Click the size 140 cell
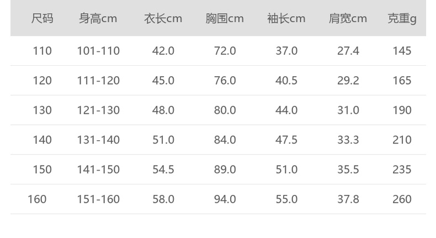 pos(42,140)
